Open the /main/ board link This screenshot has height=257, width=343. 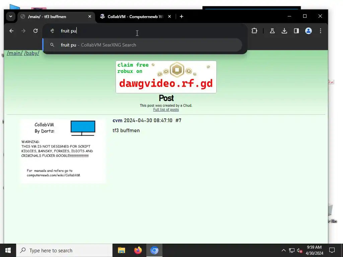pyautogui.click(x=15, y=53)
